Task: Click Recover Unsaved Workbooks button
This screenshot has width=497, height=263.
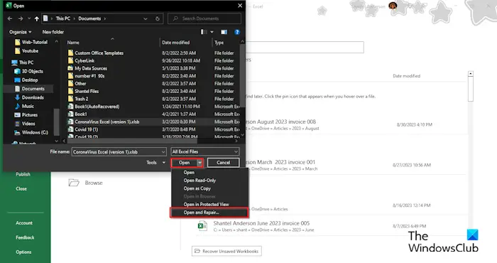Action: (226, 251)
